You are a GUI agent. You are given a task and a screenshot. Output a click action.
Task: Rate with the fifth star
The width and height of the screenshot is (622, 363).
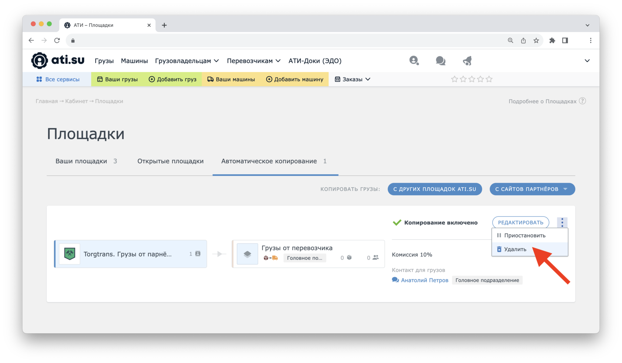[489, 79]
